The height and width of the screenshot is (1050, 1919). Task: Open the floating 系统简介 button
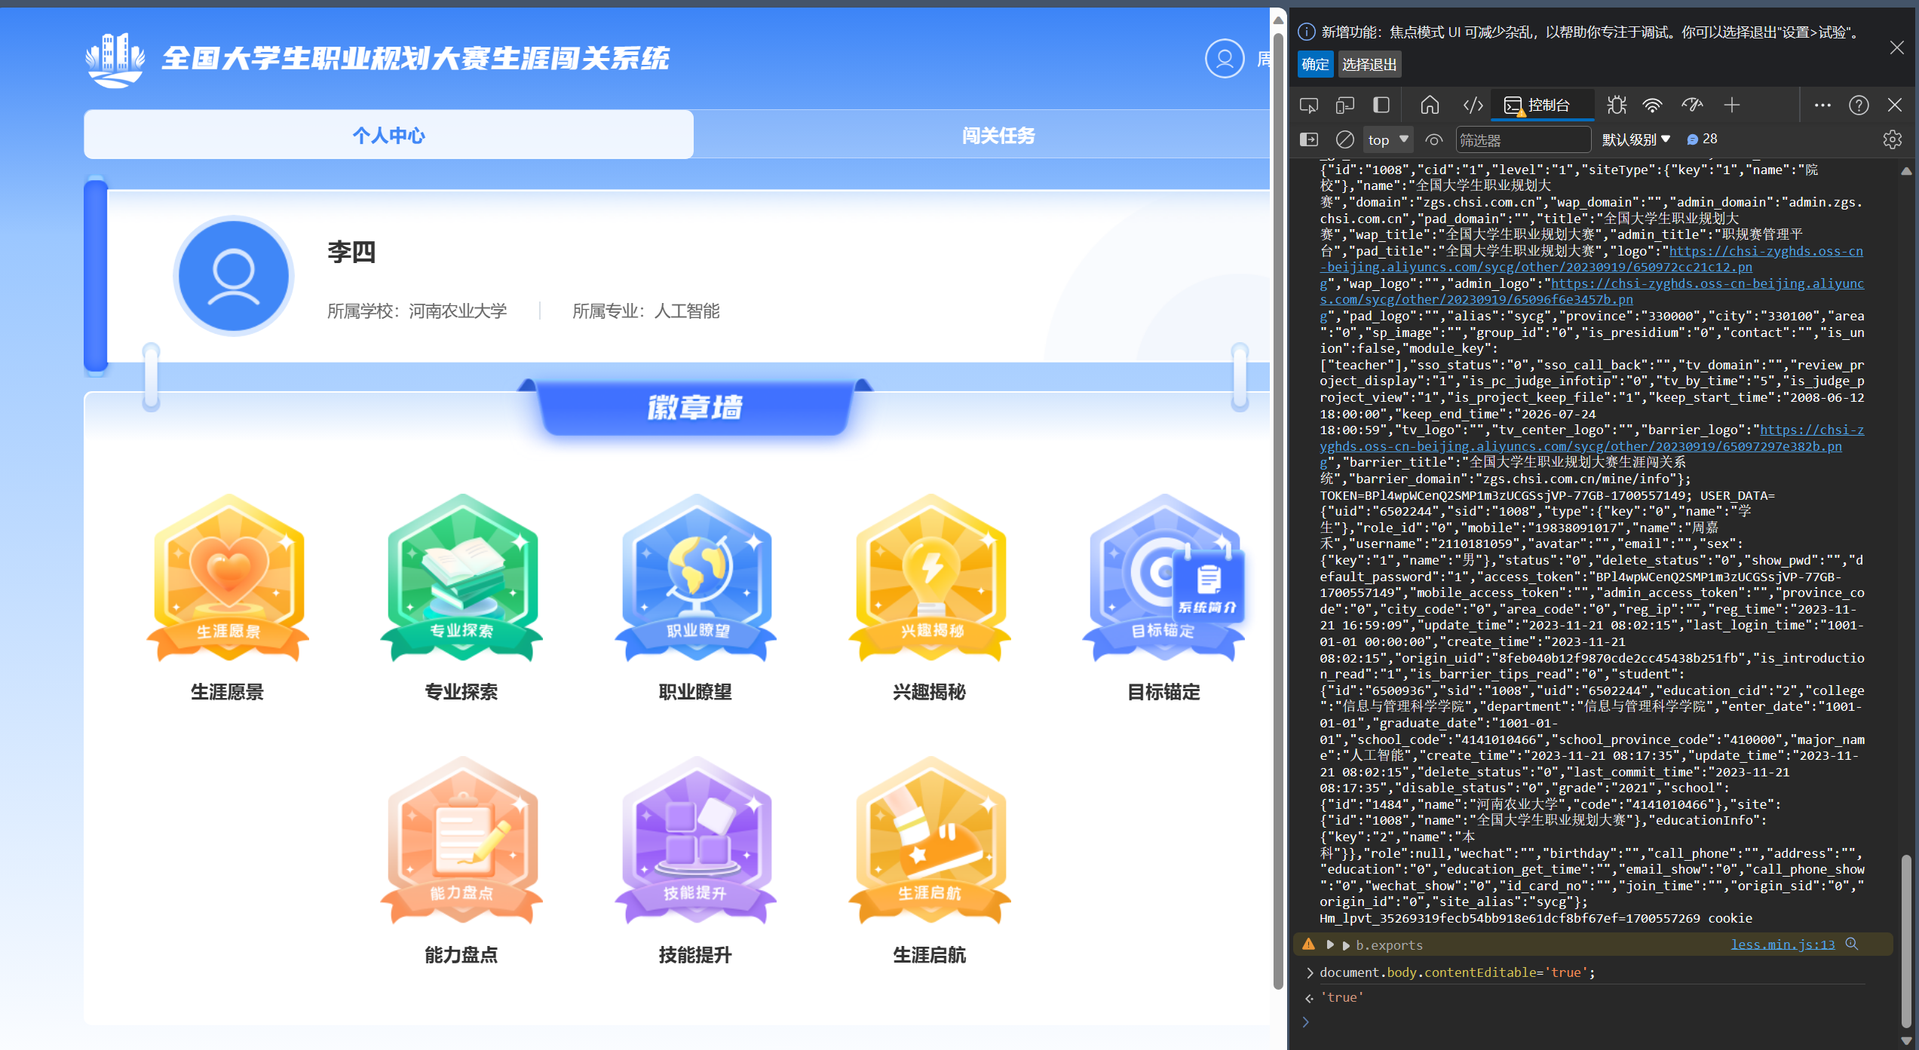1208,586
